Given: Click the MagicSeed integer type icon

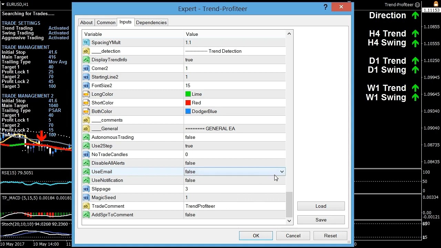Looking at the screenshot, I should (x=86, y=197).
